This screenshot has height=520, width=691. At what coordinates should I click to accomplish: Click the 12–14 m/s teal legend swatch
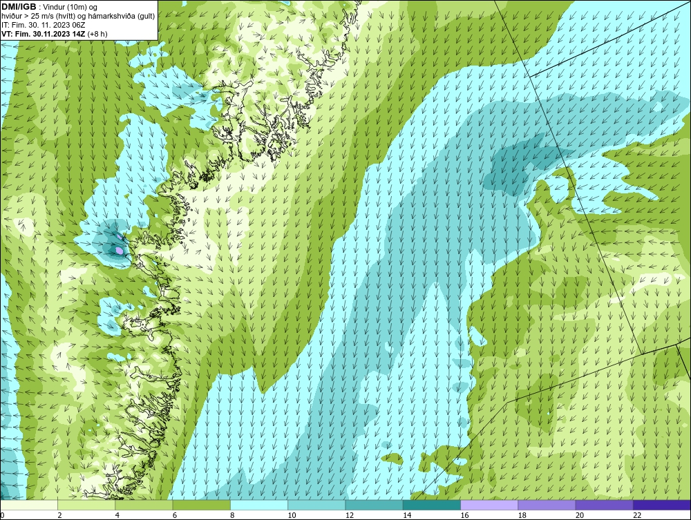[374, 505]
